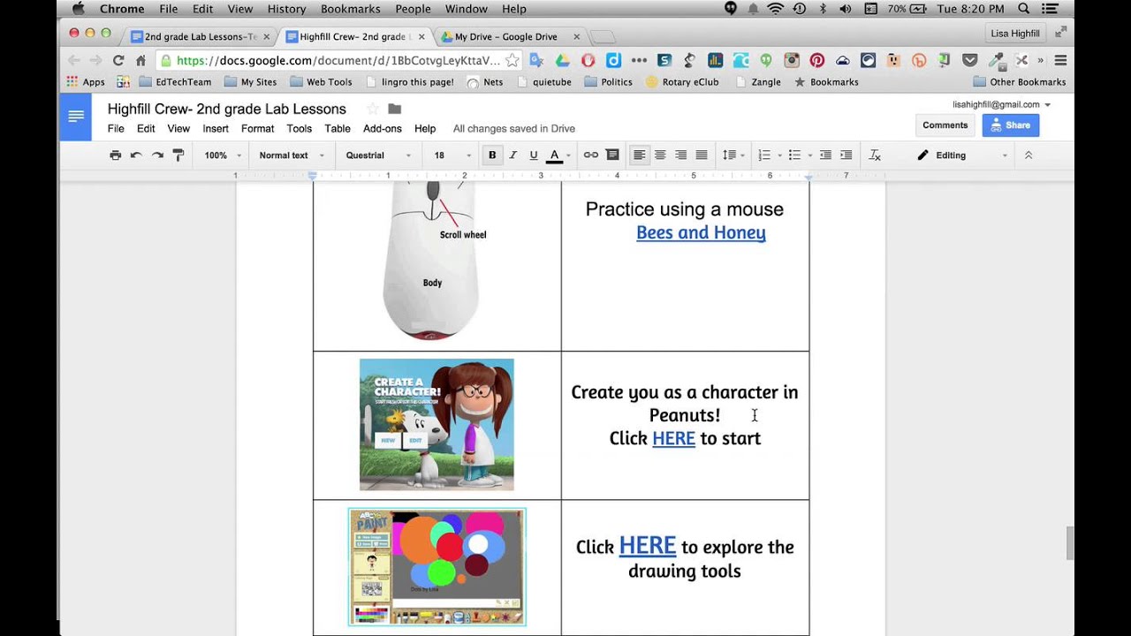Open the Line spacing dropdown

click(x=732, y=155)
